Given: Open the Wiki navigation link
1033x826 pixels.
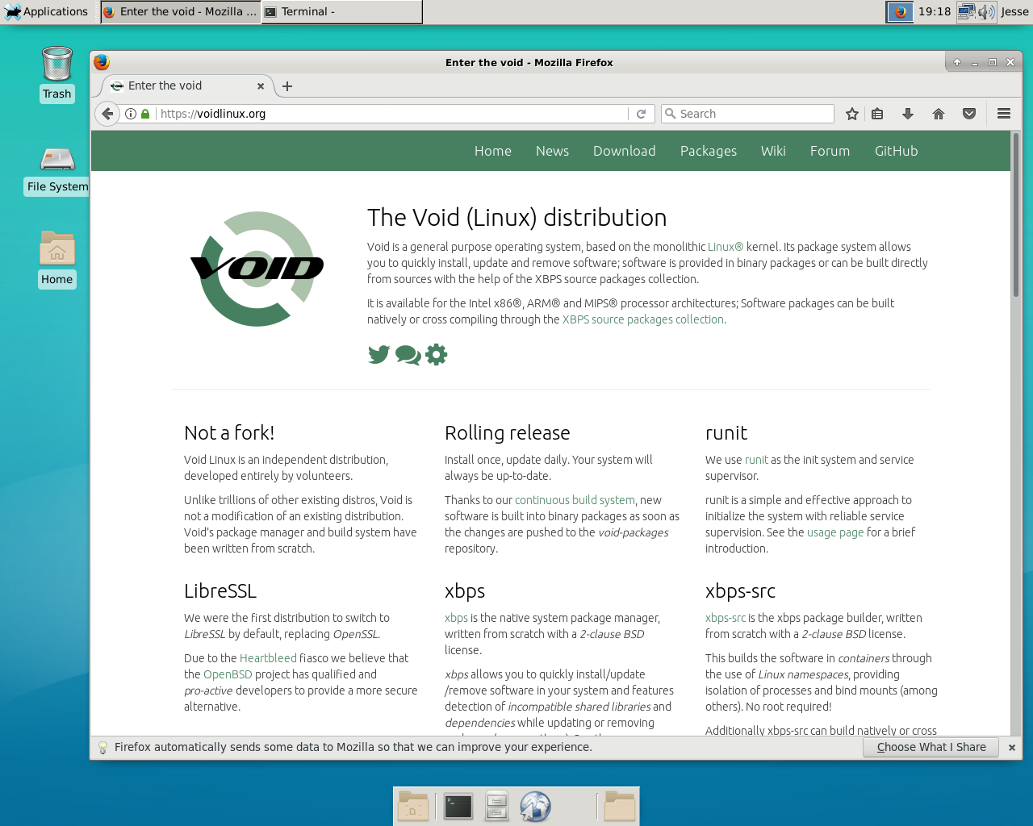Looking at the screenshot, I should click(x=773, y=151).
